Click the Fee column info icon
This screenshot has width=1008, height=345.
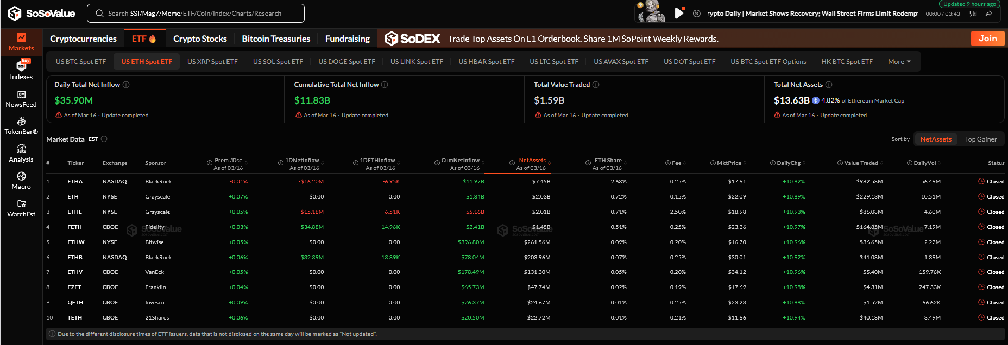[x=668, y=163]
